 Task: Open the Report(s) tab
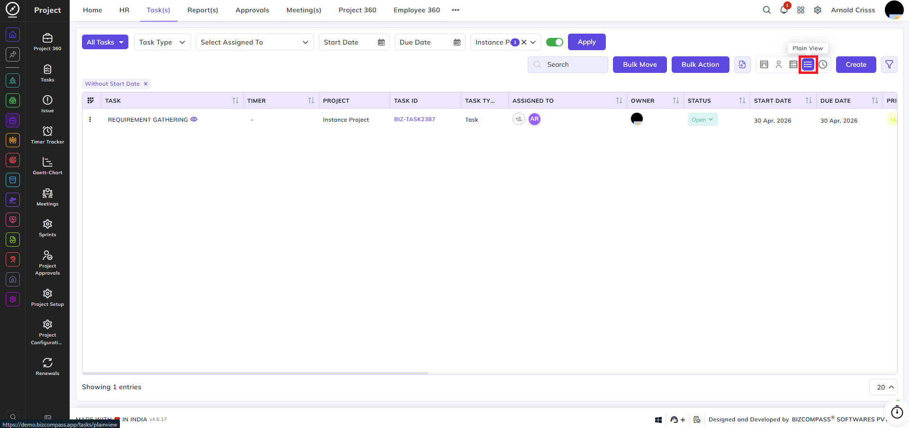tap(203, 10)
